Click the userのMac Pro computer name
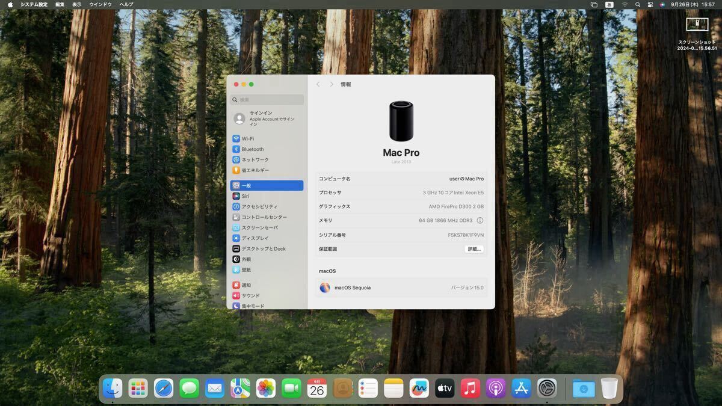This screenshot has width=722, height=406. point(466,179)
